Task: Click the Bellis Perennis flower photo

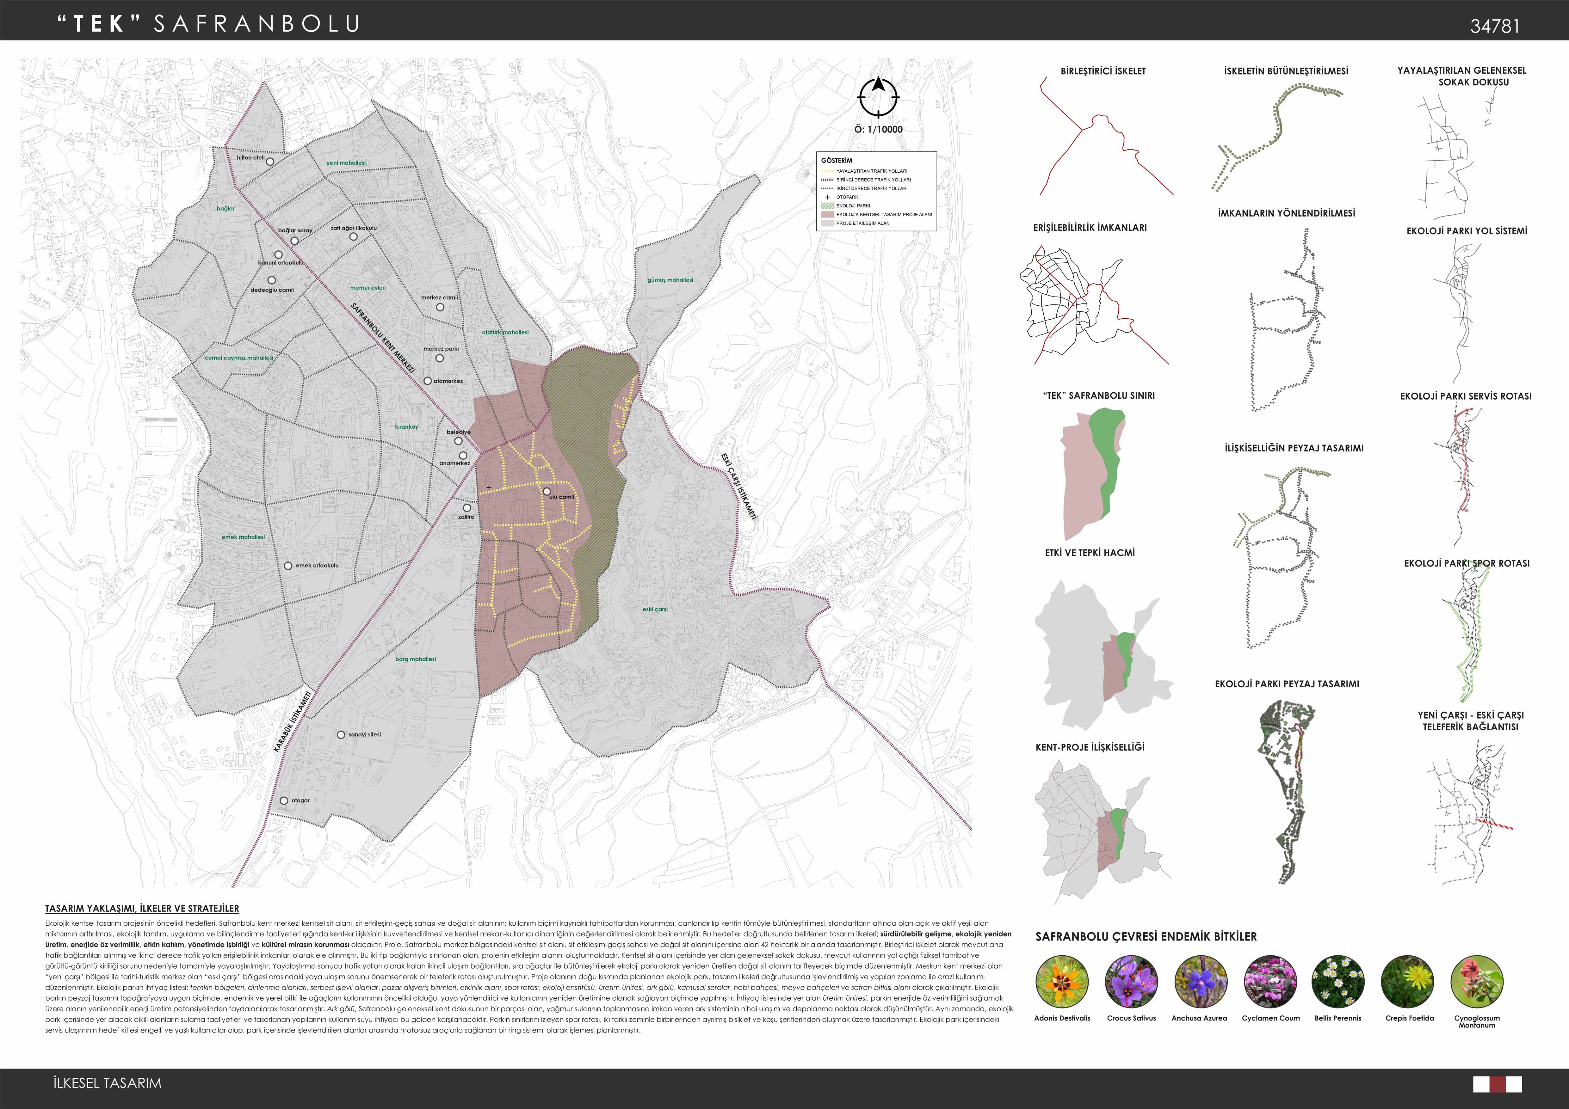Action: click(x=1339, y=982)
